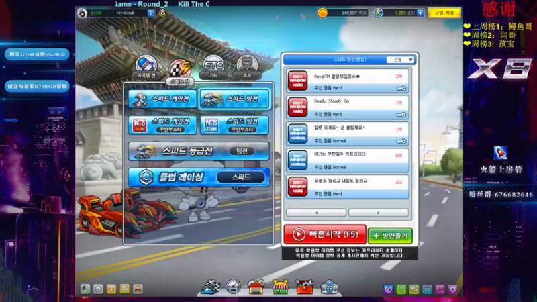Click the 948,597 Lucci balance text
The width and height of the screenshot is (537, 302).
[354, 13]
